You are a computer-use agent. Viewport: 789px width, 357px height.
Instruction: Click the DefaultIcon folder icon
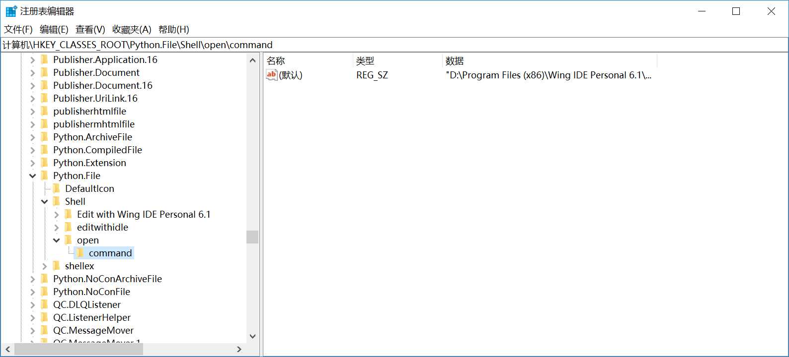pos(56,188)
